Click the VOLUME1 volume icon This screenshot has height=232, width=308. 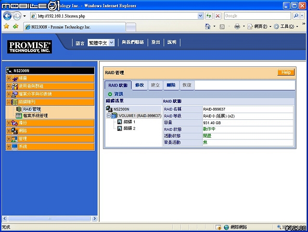[x=115, y=116]
